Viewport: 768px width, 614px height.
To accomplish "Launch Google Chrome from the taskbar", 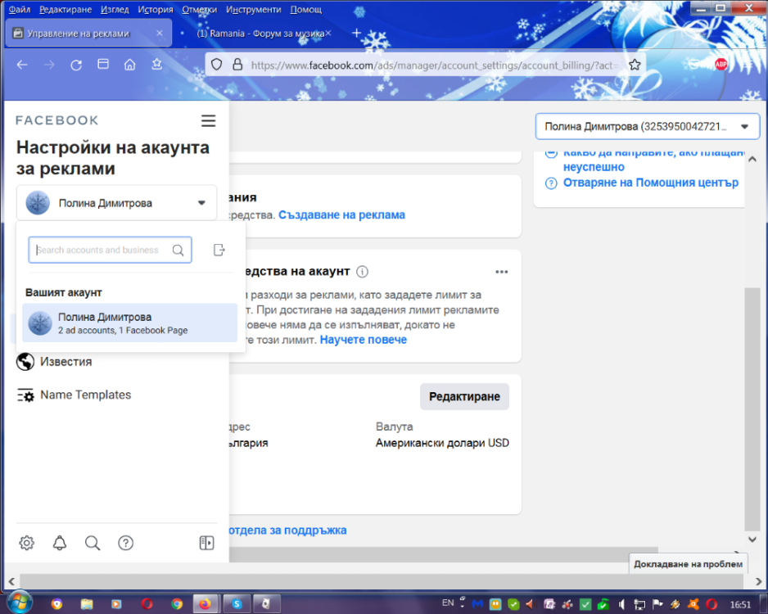I will [x=177, y=604].
